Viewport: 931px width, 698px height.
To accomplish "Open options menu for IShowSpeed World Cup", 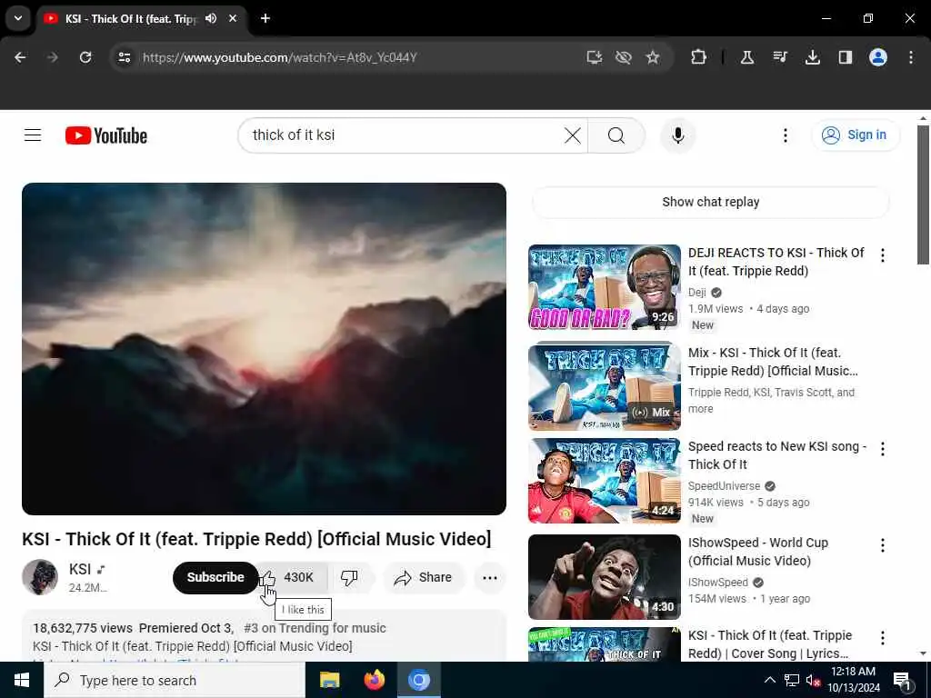I will 882,545.
